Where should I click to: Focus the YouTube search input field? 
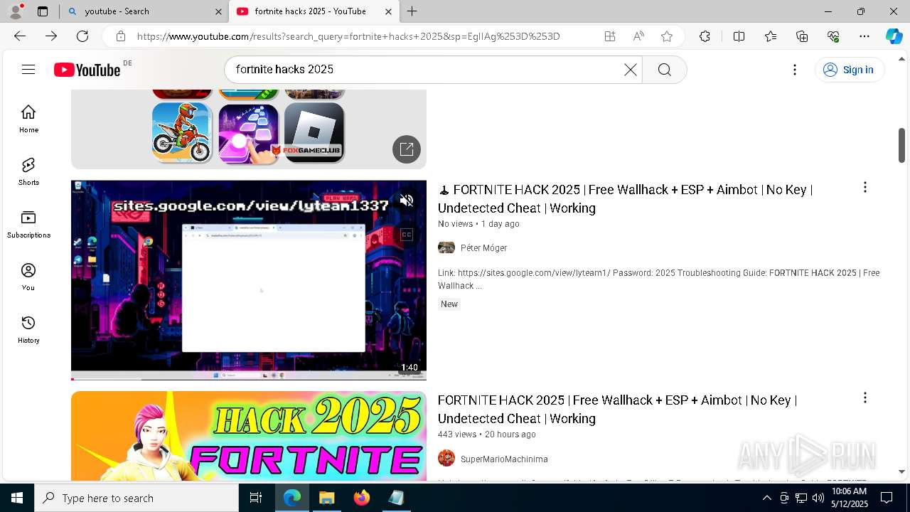[427, 70]
